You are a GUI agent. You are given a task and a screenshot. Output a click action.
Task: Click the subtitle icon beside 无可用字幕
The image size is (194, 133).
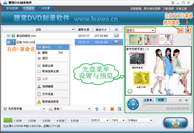[5, 109]
